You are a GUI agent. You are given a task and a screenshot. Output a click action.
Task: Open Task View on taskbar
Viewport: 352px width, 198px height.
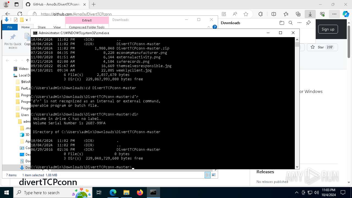(x=99, y=193)
